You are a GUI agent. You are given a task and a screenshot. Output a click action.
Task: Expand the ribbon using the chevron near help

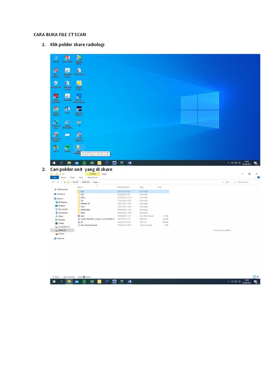click(x=255, y=177)
